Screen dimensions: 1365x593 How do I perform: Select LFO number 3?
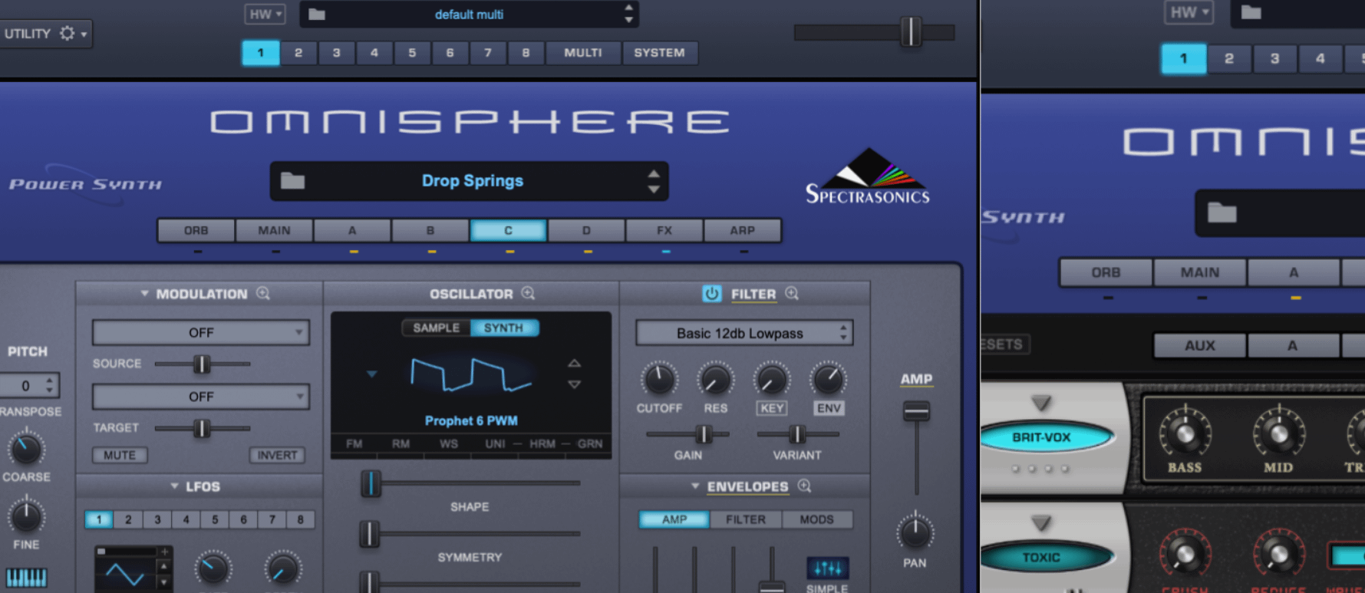tap(157, 519)
